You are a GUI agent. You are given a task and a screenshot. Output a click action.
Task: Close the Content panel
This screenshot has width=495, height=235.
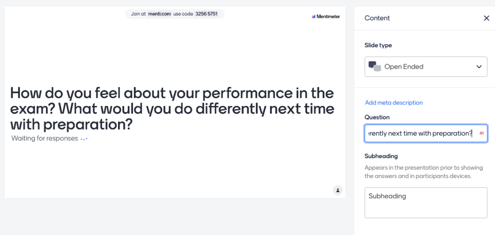(x=486, y=18)
